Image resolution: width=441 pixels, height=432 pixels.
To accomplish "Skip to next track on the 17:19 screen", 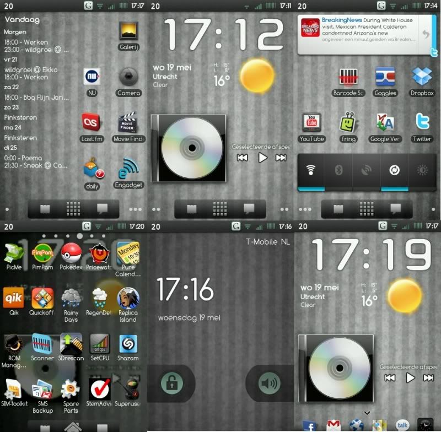I will 429,378.
